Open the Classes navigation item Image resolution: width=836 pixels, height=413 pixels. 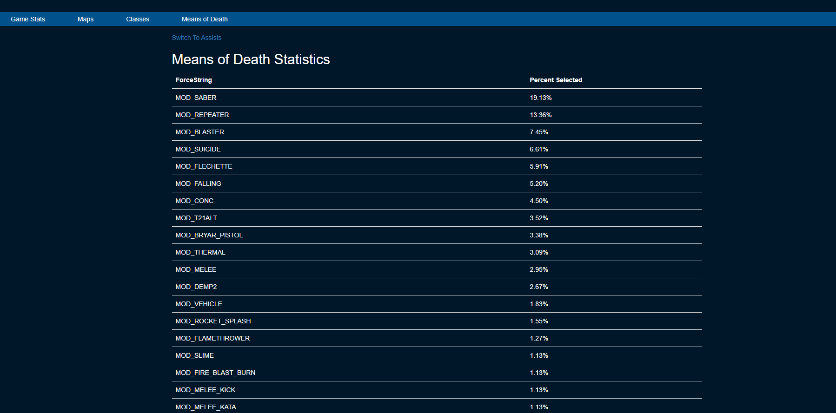tap(138, 19)
